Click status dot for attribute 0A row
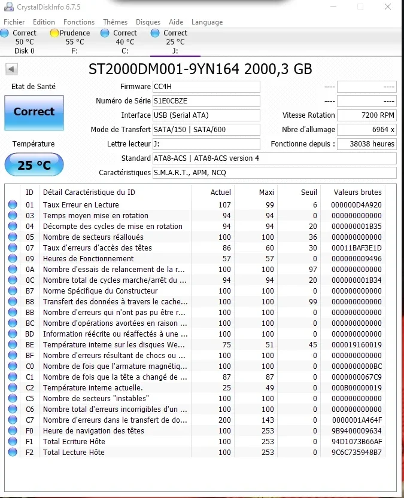 pos(13,269)
